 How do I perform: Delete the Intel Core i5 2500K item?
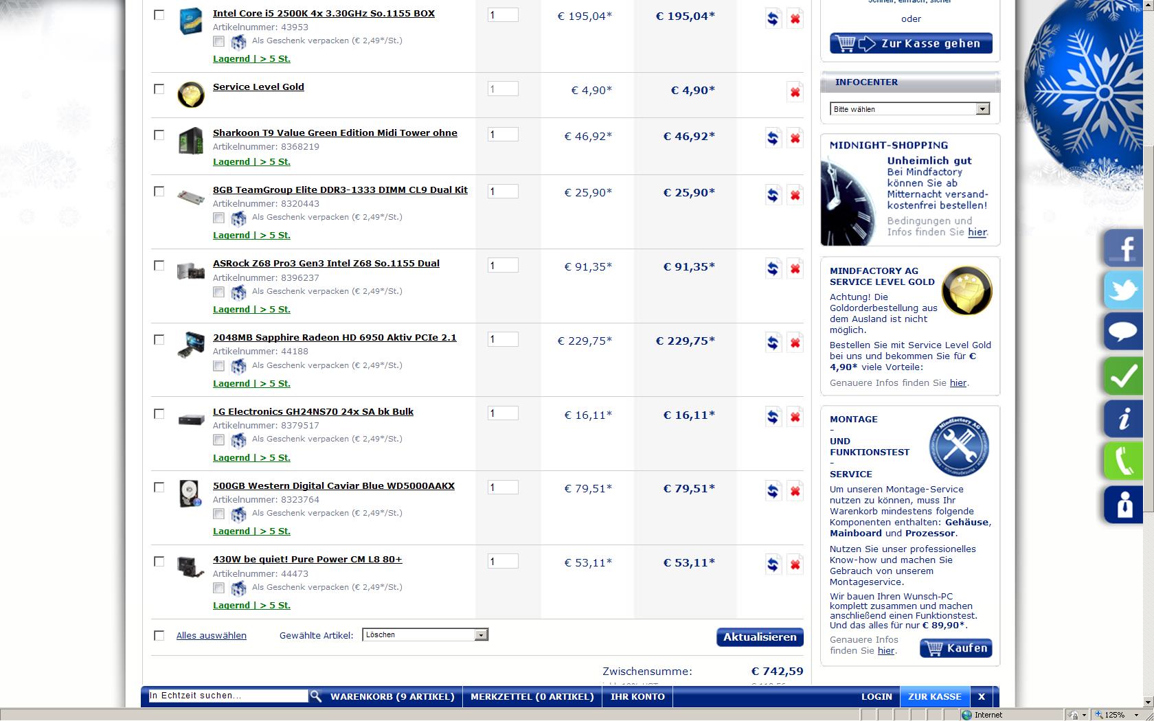[x=795, y=19]
